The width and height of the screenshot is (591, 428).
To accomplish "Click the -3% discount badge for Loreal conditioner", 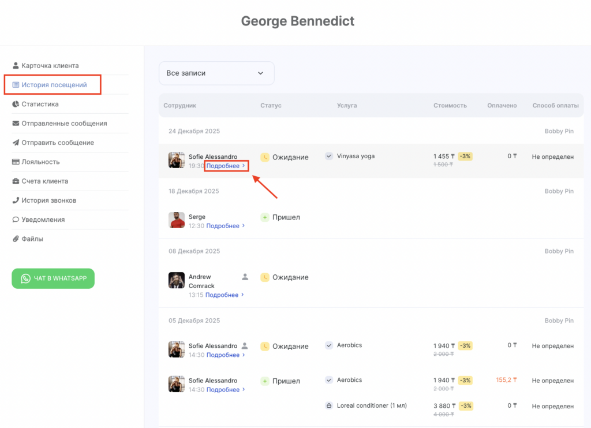I will click(465, 406).
